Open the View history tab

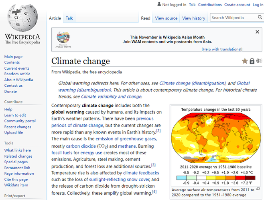(193, 18)
